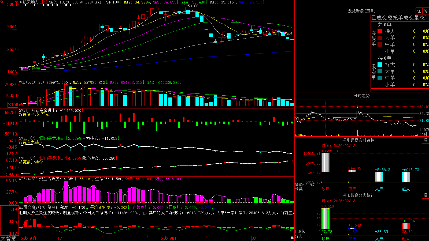Image resolution: width=429 pixels, height=241 pixels.
Task: Click the 2025/11 timeline marker
Action: (29, 238)
